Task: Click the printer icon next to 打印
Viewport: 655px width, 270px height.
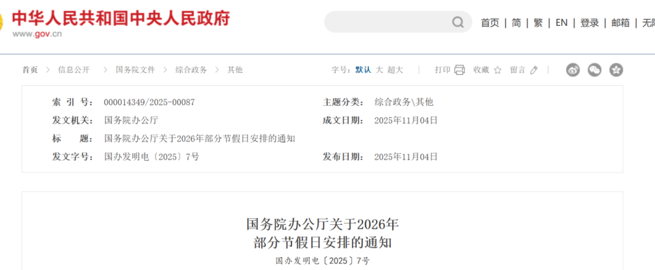Action: pyautogui.click(x=459, y=70)
